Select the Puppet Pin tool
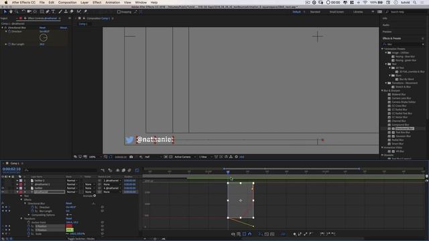The image size is (429, 241). coord(85,12)
